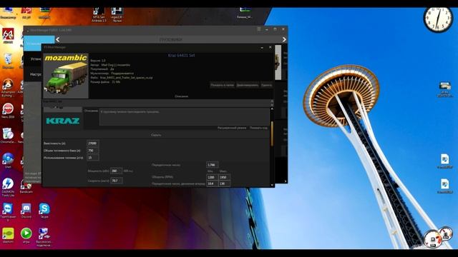Viewport: 458px width, 257px height.
Task: Click the 'Kraz 64431 Set' title
Action: (x=181, y=56)
